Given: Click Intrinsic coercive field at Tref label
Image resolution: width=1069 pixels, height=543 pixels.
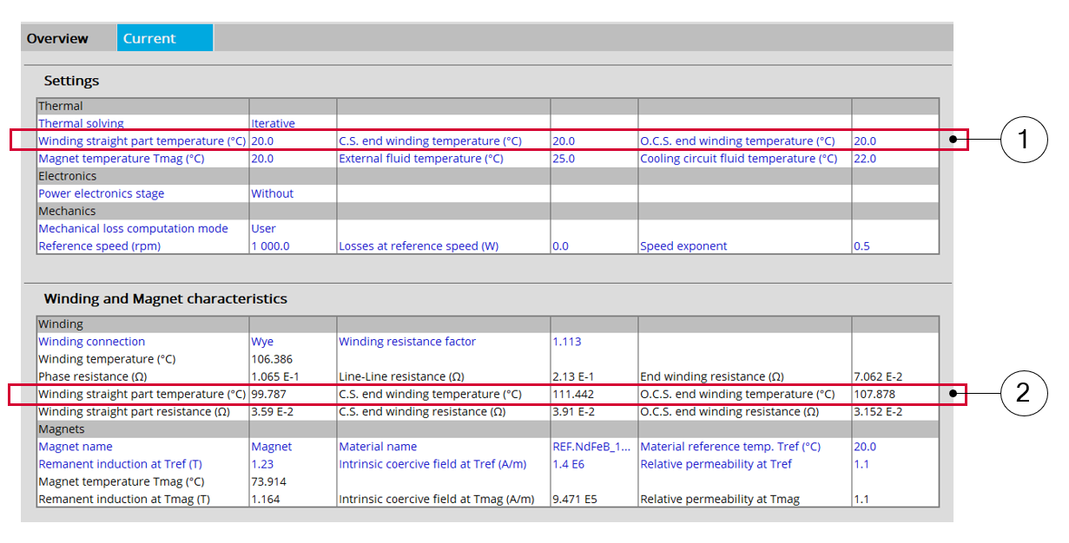Looking at the screenshot, I should tap(432, 464).
